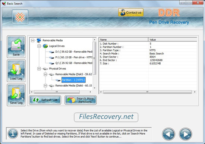This screenshot has width=205, height=144.
Task: Click the Refresh List button
Action: pyautogui.click(x=45, y=100)
